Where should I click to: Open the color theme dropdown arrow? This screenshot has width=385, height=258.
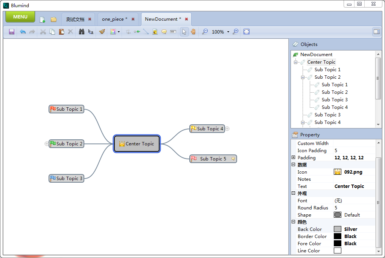[x=118, y=32]
